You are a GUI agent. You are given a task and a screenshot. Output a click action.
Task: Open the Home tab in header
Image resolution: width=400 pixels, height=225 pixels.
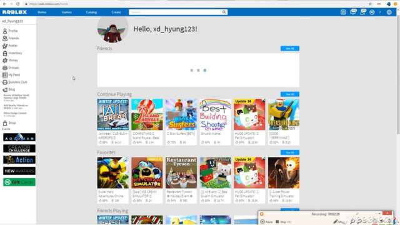[42, 12]
